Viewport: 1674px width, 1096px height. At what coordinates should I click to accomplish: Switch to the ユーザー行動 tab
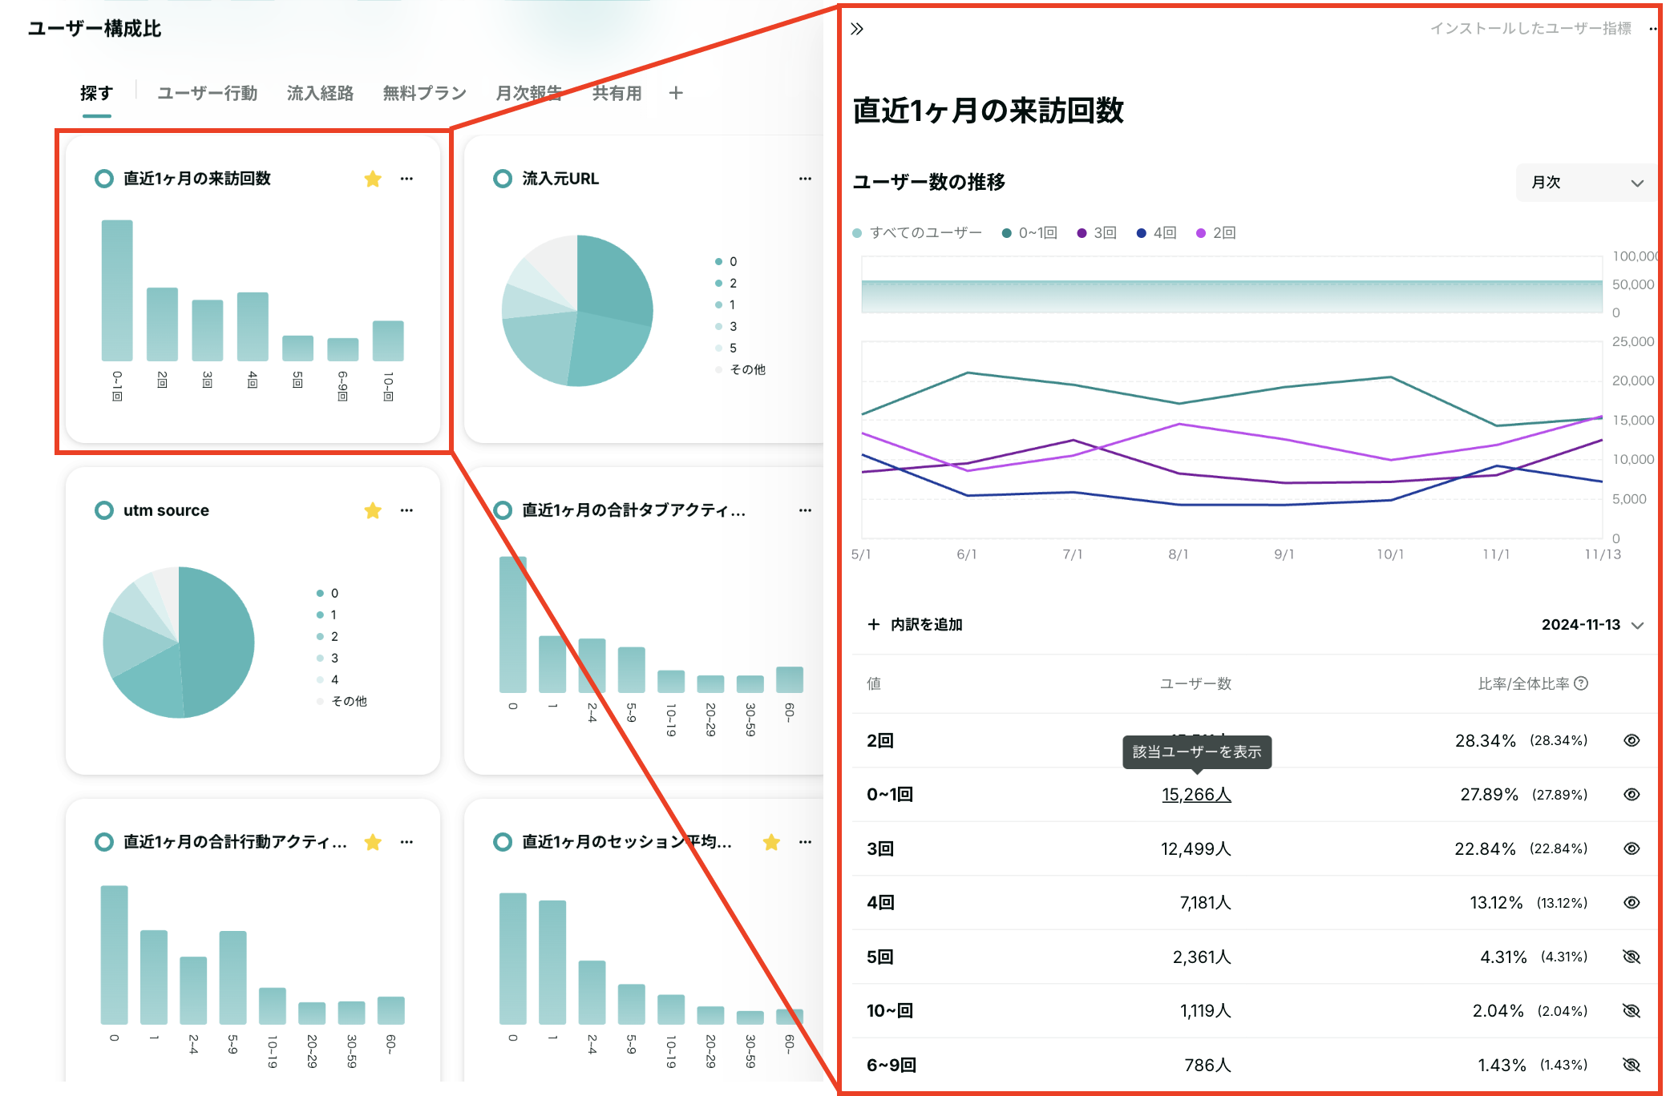(x=207, y=93)
